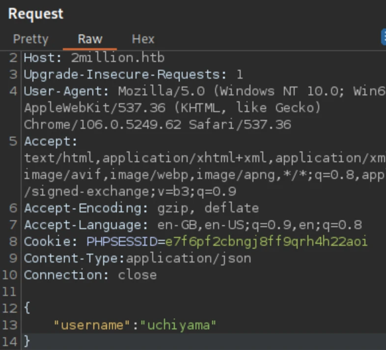Click the Content-Type:application/json line
The image size is (386, 350).
pos(138,259)
